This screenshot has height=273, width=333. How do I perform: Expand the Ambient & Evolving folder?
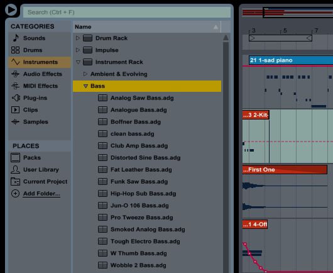coord(85,74)
